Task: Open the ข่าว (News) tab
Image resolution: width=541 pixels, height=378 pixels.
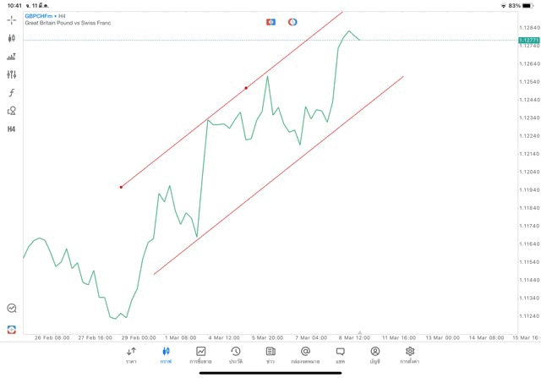Action: point(270,354)
